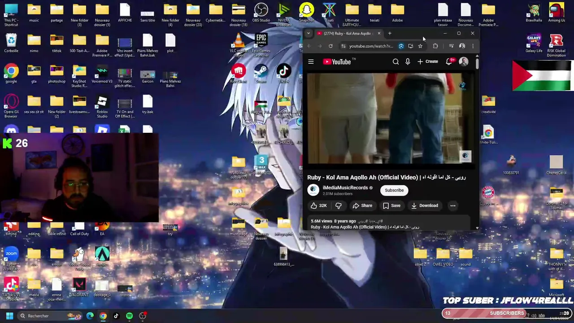Open site information icon in address bar

tap(344, 46)
